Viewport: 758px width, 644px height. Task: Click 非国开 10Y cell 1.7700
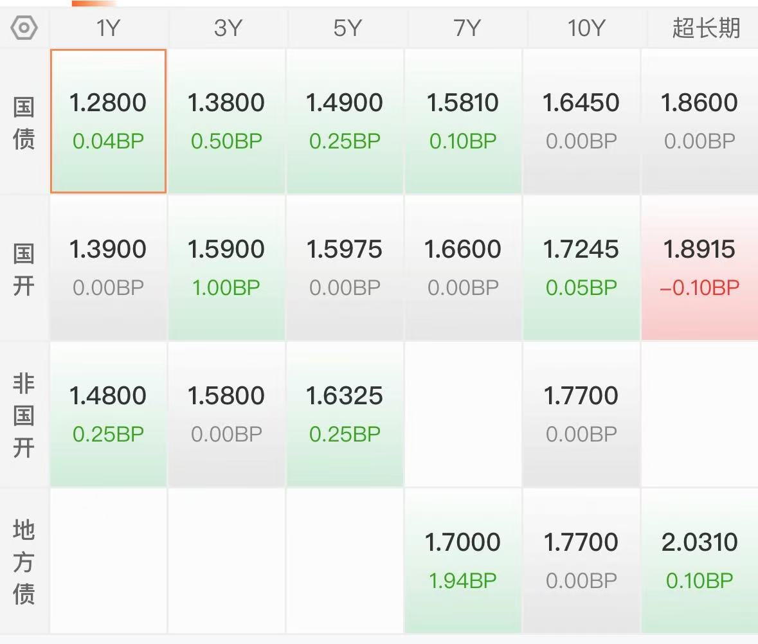[x=581, y=414]
